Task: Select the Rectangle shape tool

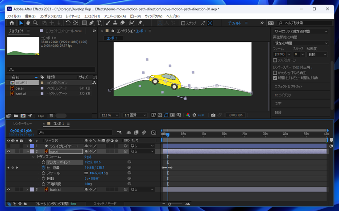Action: point(84,23)
